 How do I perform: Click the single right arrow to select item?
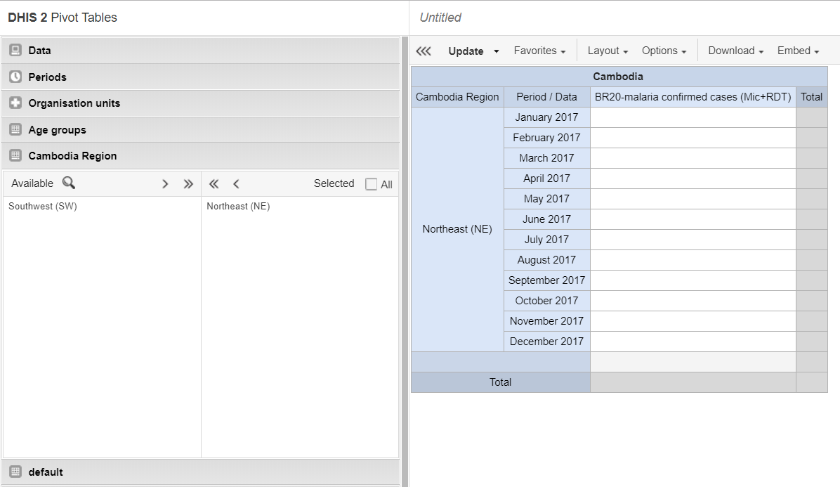click(x=165, y=184)
